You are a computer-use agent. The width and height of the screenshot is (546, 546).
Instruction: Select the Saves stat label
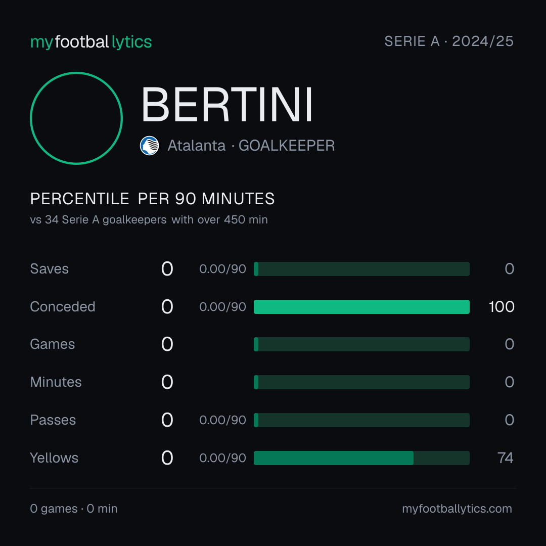pyautogui.click(x=50, y=269)
